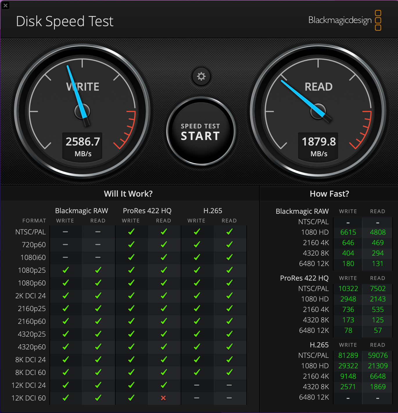Click the 81289 H.265 NTSC/PAL write value

(348, 355)
